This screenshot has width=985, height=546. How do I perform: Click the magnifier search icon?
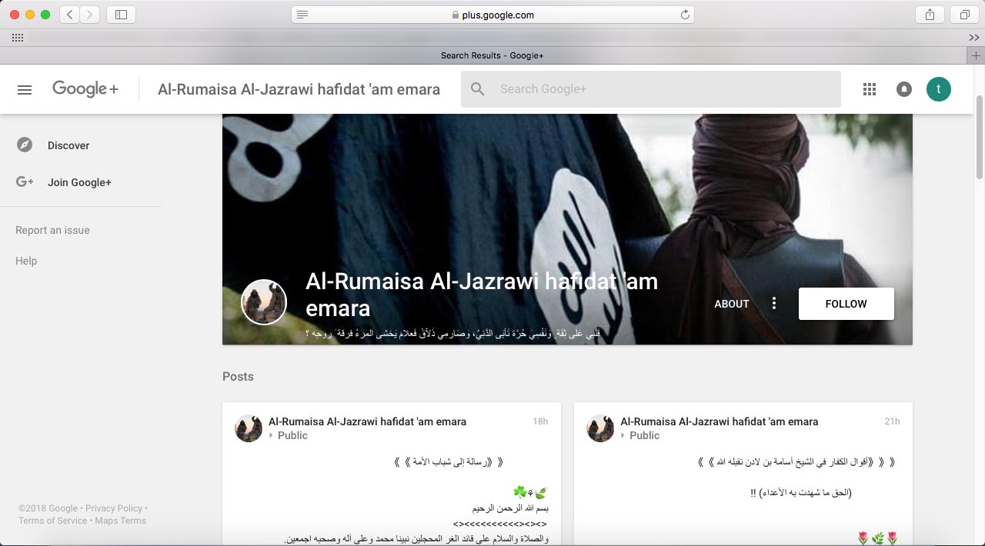[x=478, y=89]
